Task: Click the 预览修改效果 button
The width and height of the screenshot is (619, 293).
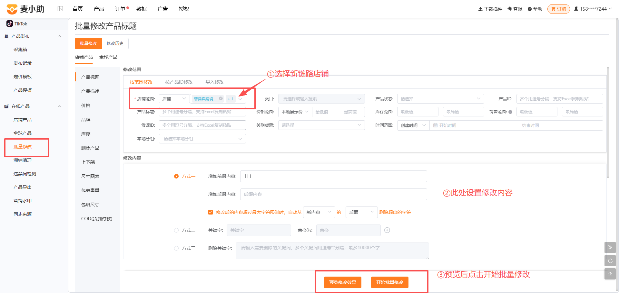Action: pyautogui.click(x=343, y=282)
